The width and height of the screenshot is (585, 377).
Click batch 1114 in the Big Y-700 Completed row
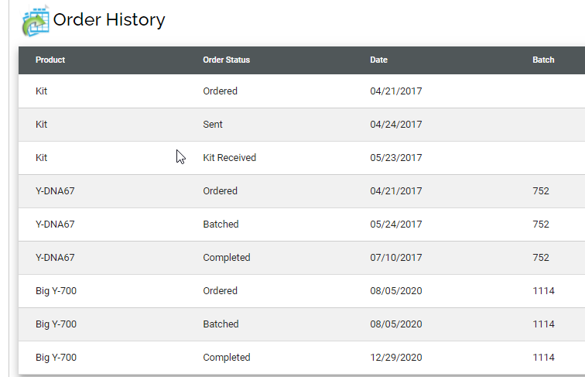pyautogui.click(x=543, y=358)
